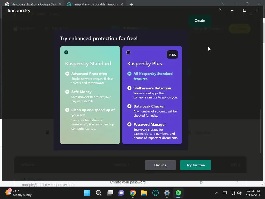
Task: Click the Advanced Protection feature title
Action: [x=89, y=74]
